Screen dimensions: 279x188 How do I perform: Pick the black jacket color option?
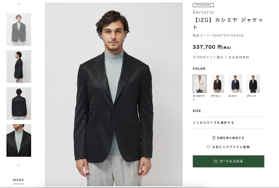[x=253, y=84]
